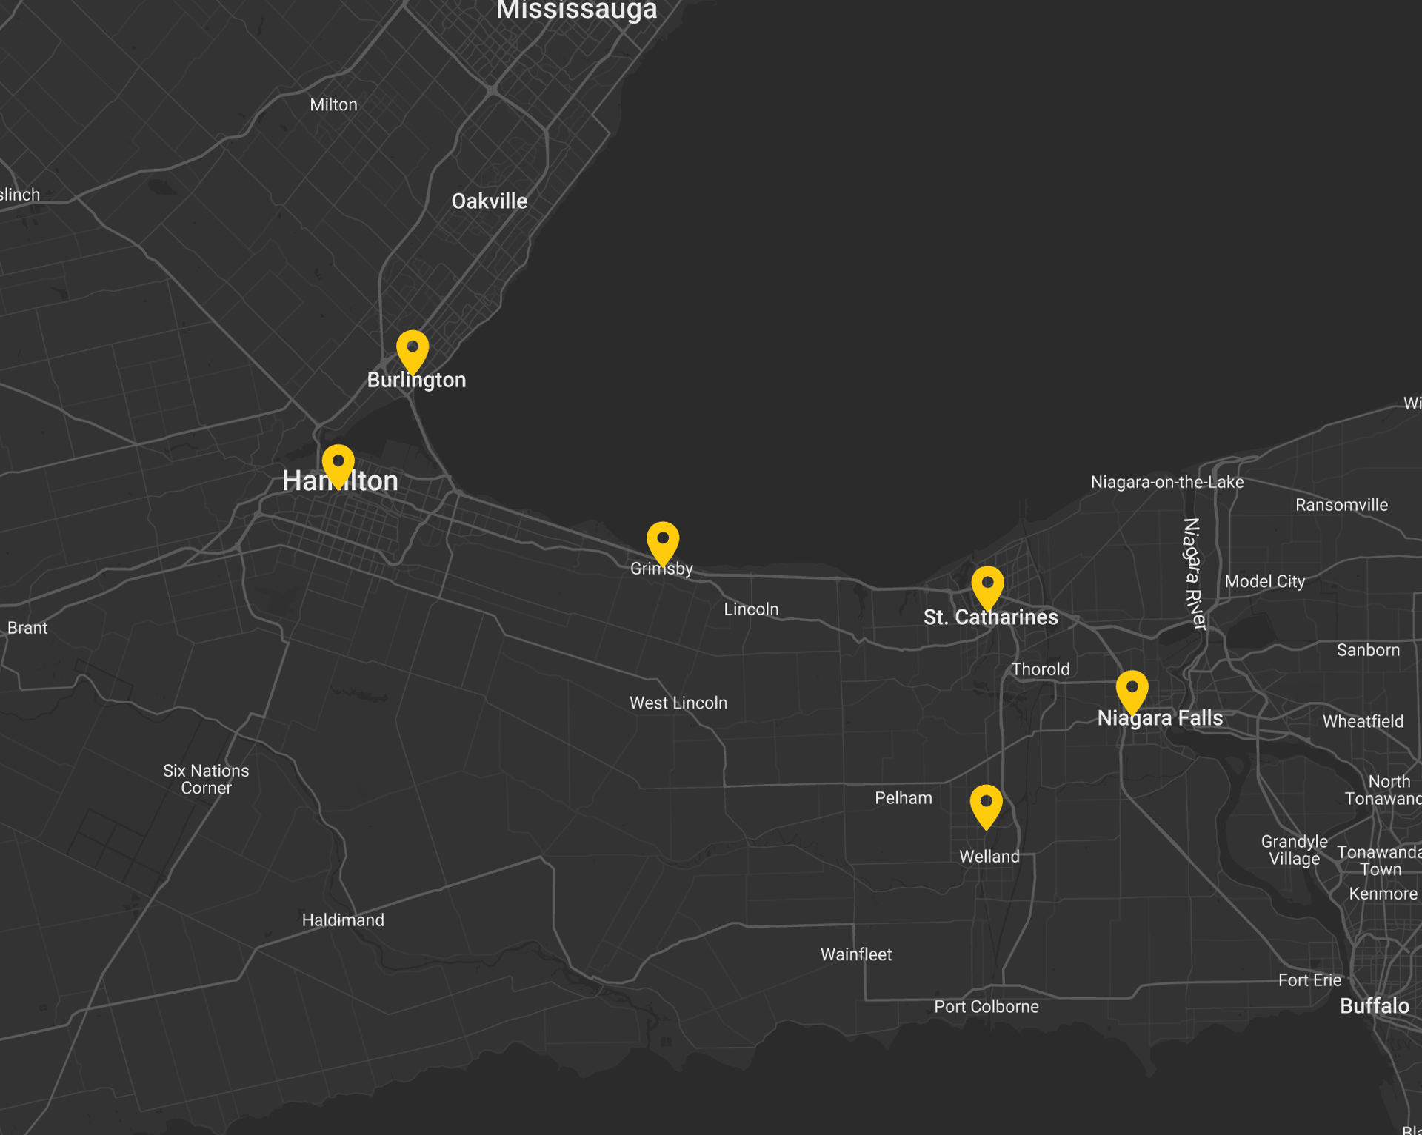
Task: Click the Milton town label
Action: tap(333, 104)
